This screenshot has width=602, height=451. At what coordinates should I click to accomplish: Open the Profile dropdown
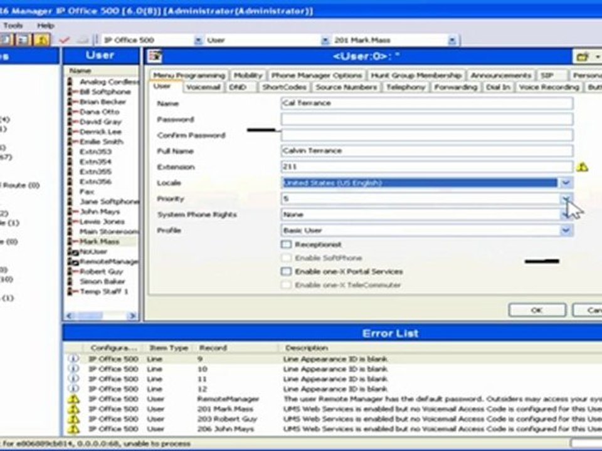(x=566, y=230)
